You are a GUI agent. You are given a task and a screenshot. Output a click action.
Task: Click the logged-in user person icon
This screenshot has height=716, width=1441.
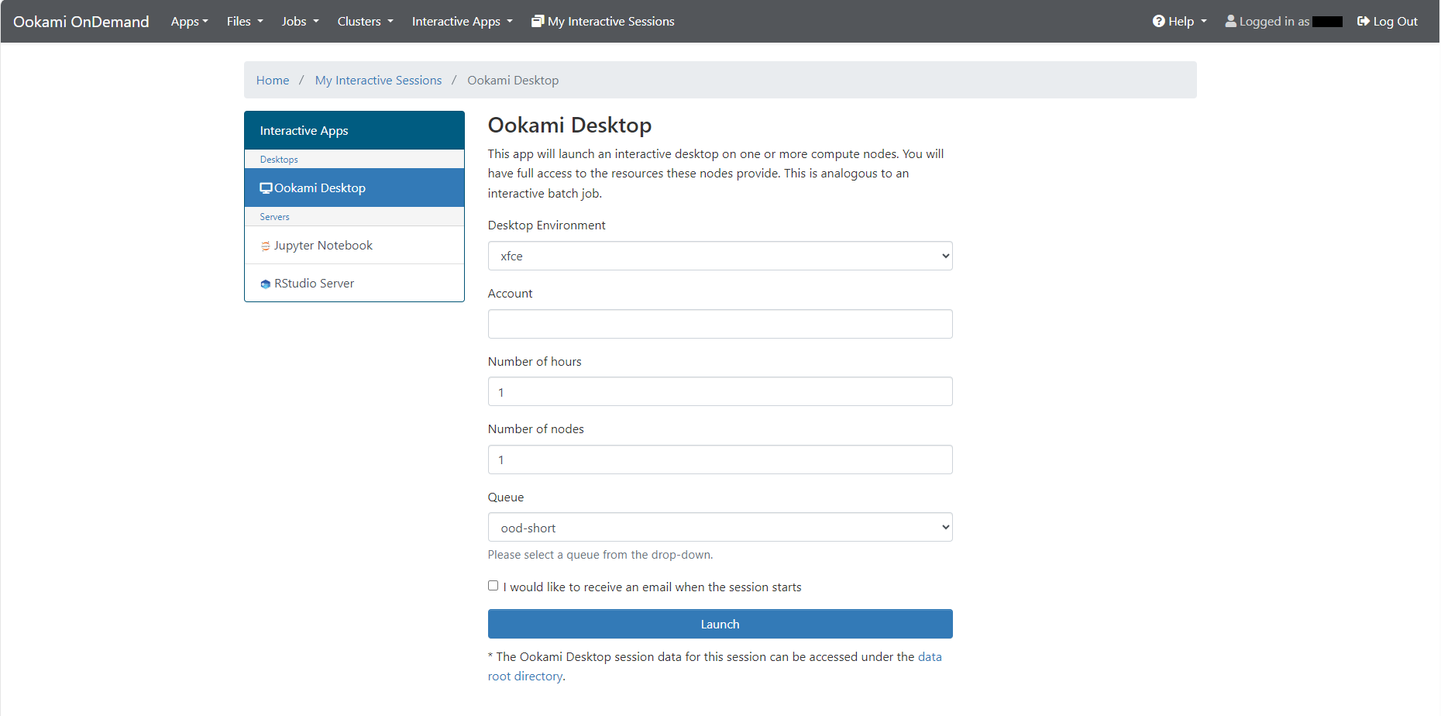pyautogui.click(x=1230, y=21)
